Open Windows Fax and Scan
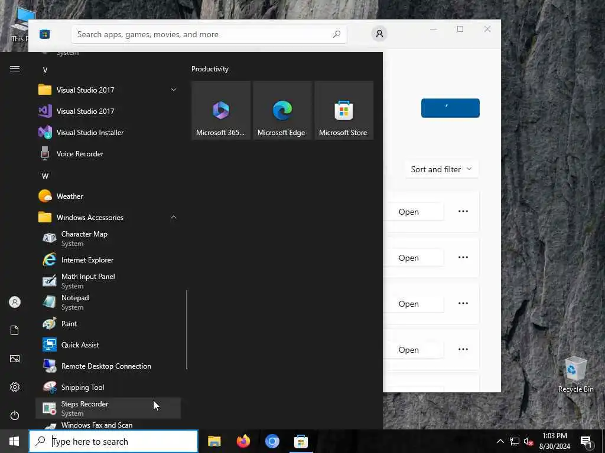605x453 pixels. coord(108,425)
